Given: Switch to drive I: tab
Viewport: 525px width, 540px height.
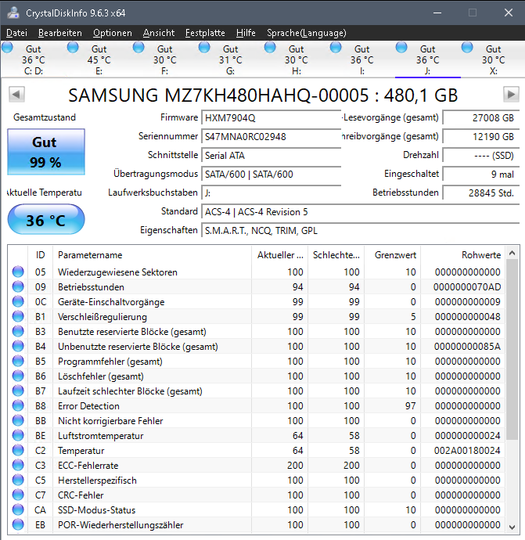Looking at the screenshot, I should [361, 59].
